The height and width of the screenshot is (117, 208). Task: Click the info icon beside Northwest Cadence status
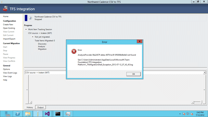pos(30,18)
